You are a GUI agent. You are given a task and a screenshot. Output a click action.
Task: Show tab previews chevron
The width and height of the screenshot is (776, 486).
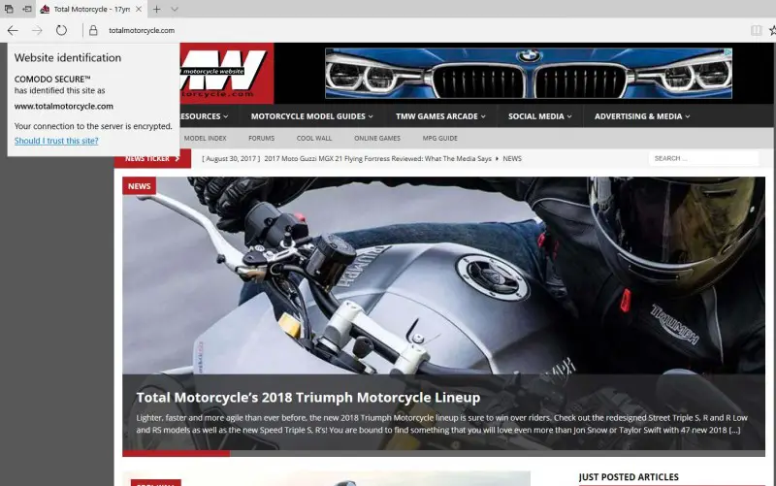[175, 9]
